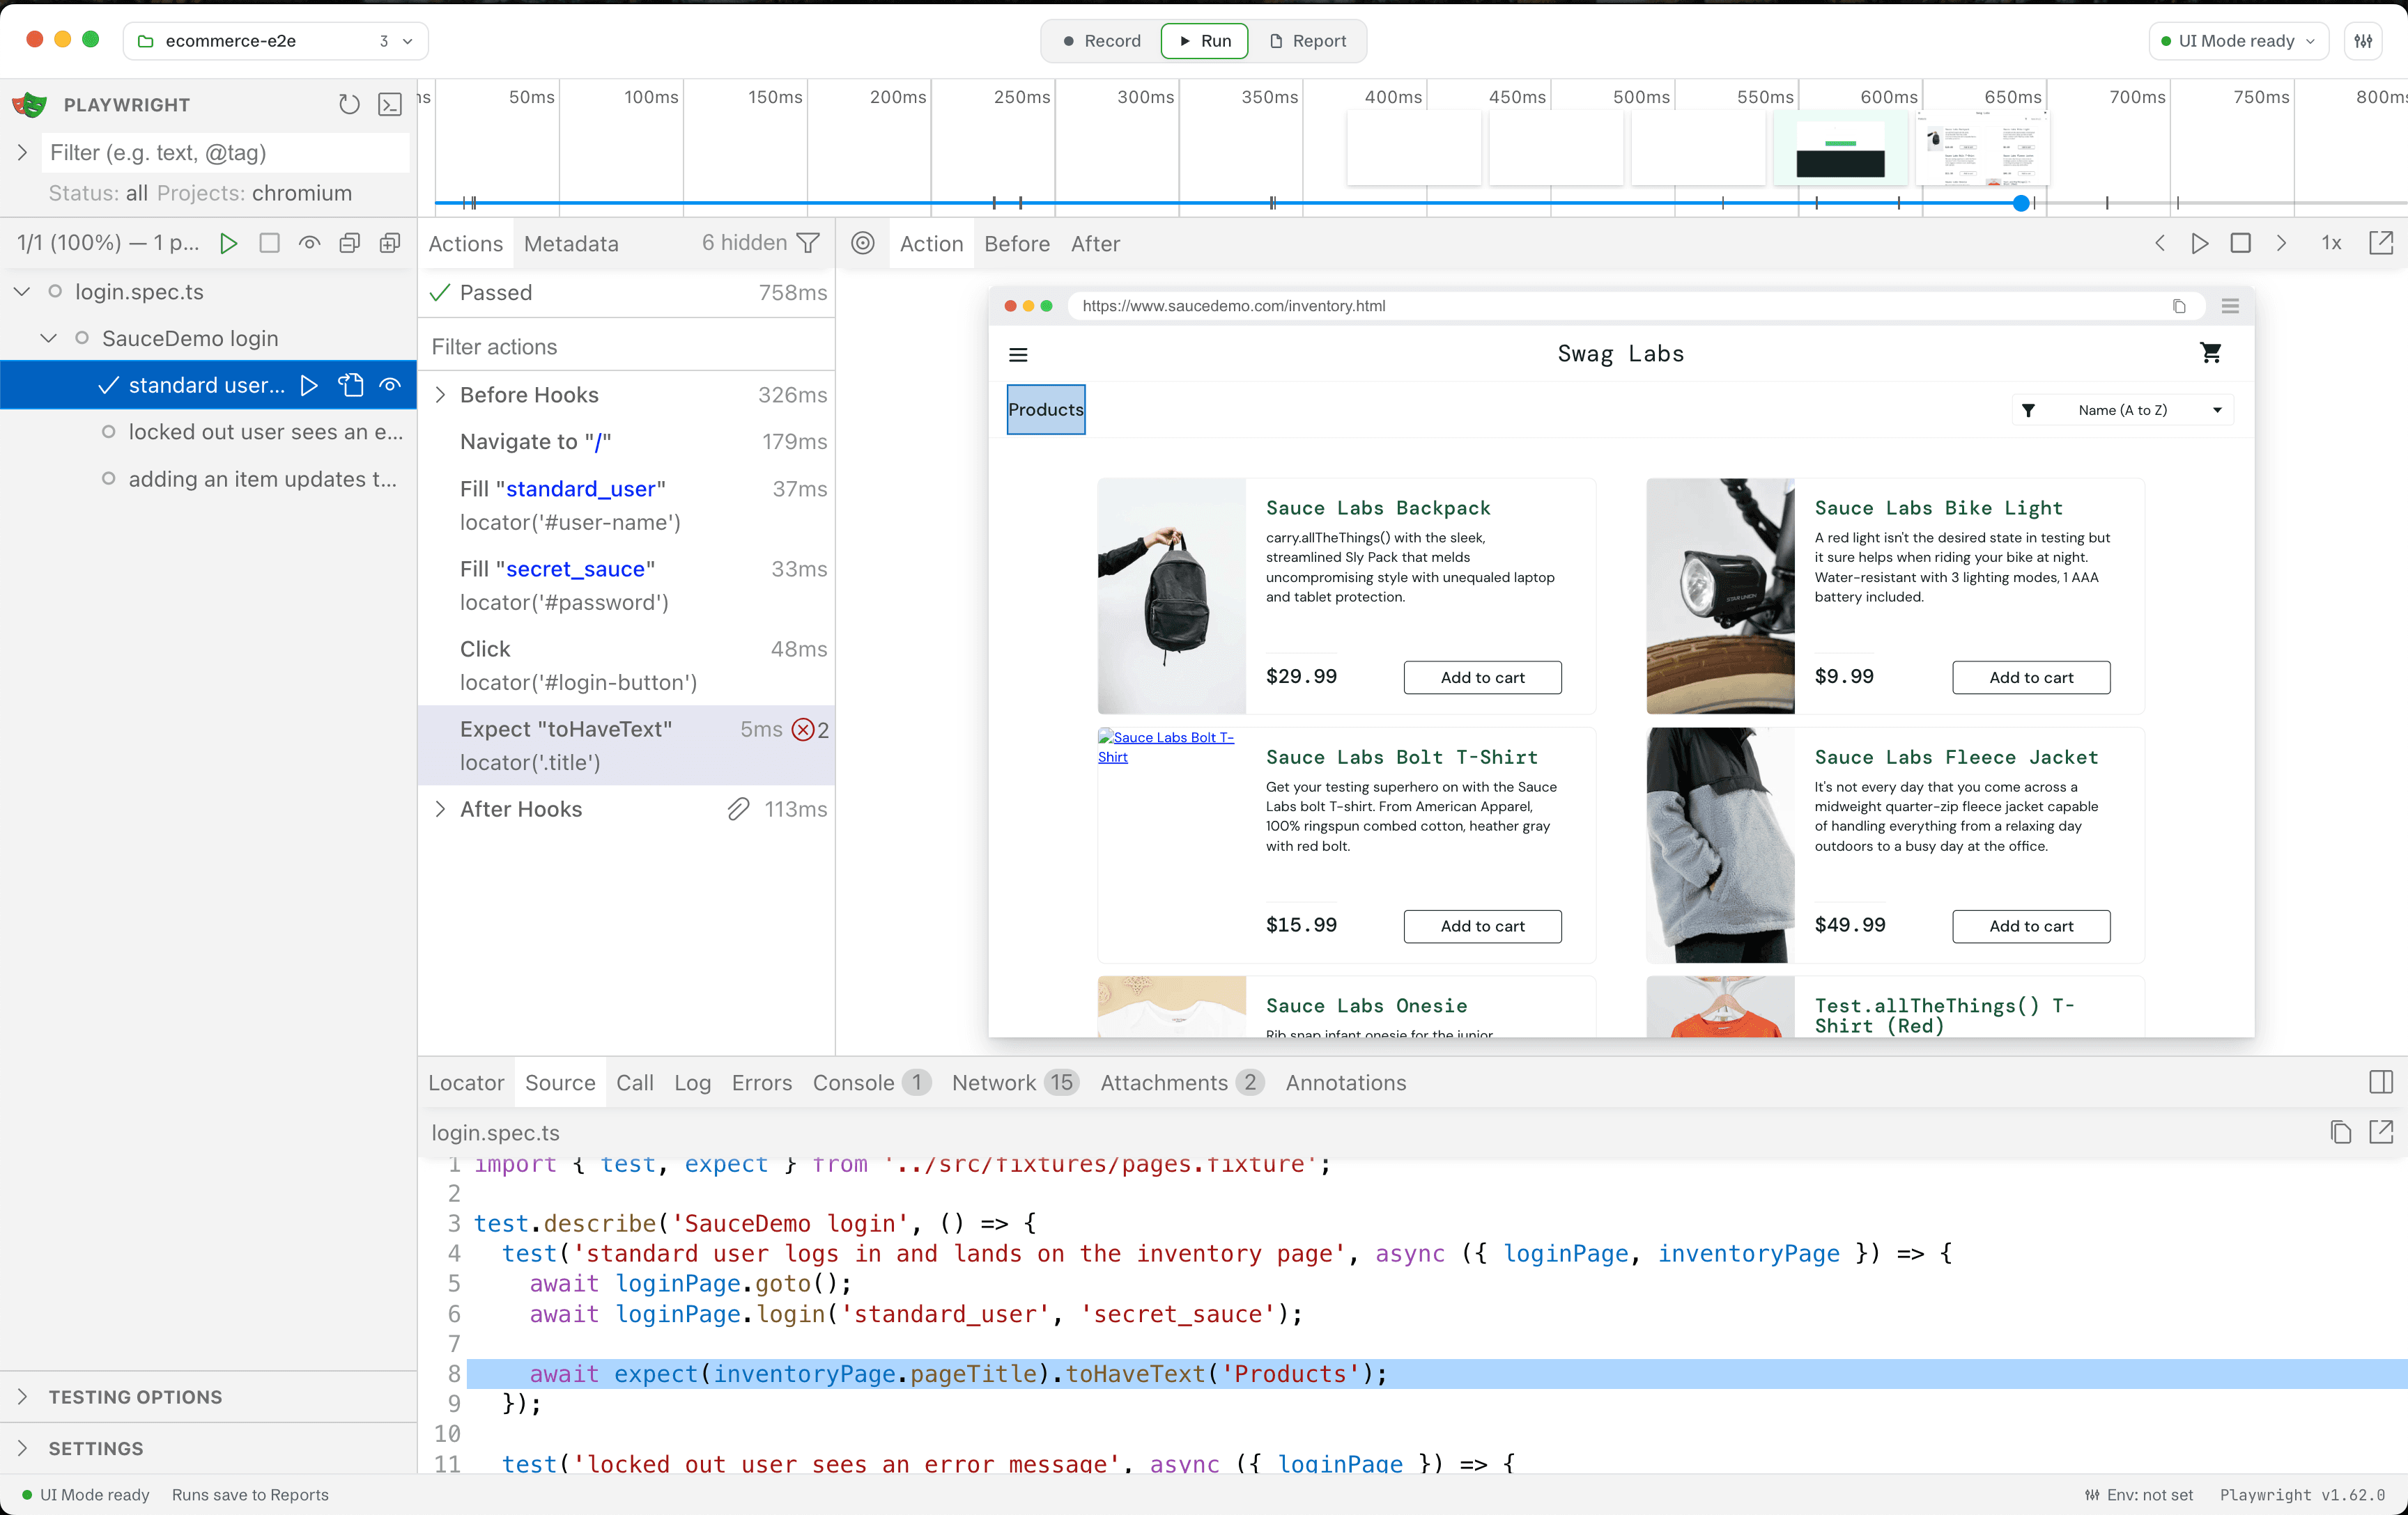Click the Report button

click(x=1307, y=41)
